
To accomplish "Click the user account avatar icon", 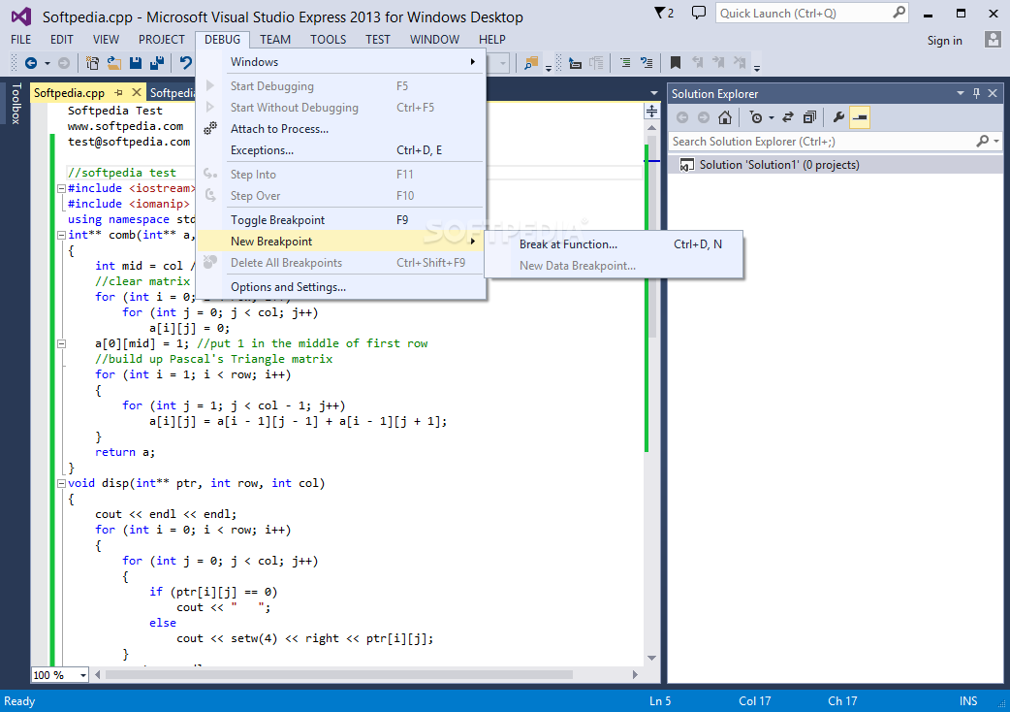I will pyautogui.click(x=993, y=40).
